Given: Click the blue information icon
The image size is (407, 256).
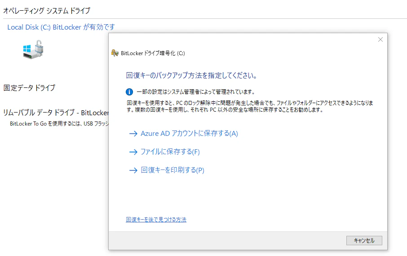Looking at the screenshot, I should point(129,92).
